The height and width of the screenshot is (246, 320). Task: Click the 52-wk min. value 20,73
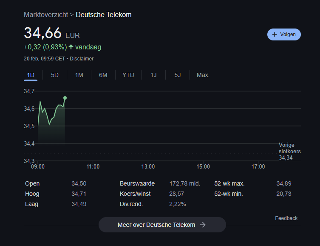pos(284,194)
